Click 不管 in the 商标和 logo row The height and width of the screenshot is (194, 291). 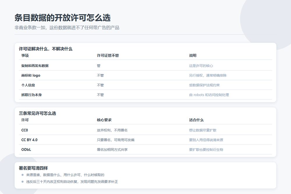point(100,75)
